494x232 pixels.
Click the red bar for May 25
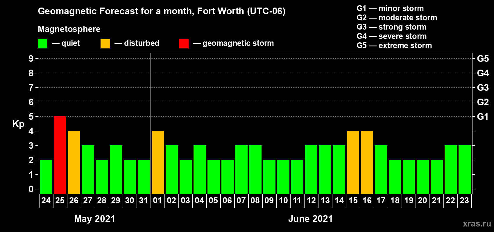[x=60, y=155]
